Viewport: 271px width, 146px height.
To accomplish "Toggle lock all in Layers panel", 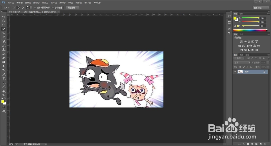I will 251,67.
